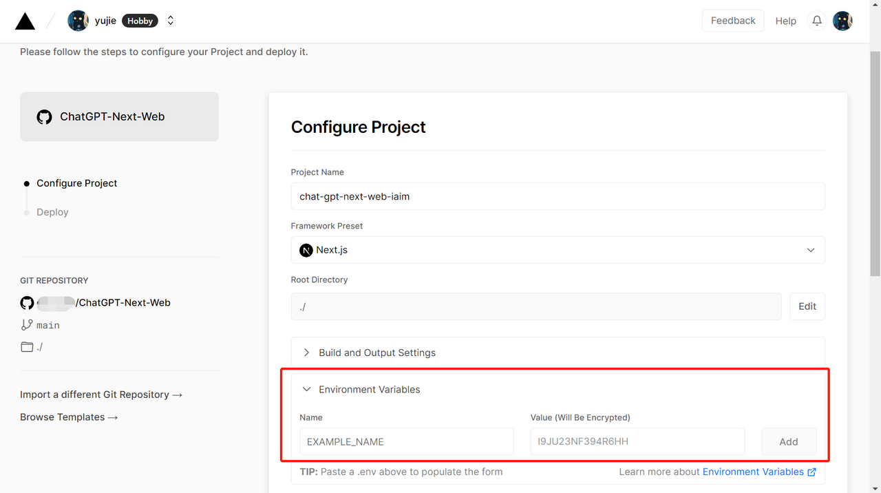This screenshot has width=881, height=493.
Task: Click GitHub icon beside ChatGPT-Next-Web card
Action: pyautogui.click(x=44, y=117)
